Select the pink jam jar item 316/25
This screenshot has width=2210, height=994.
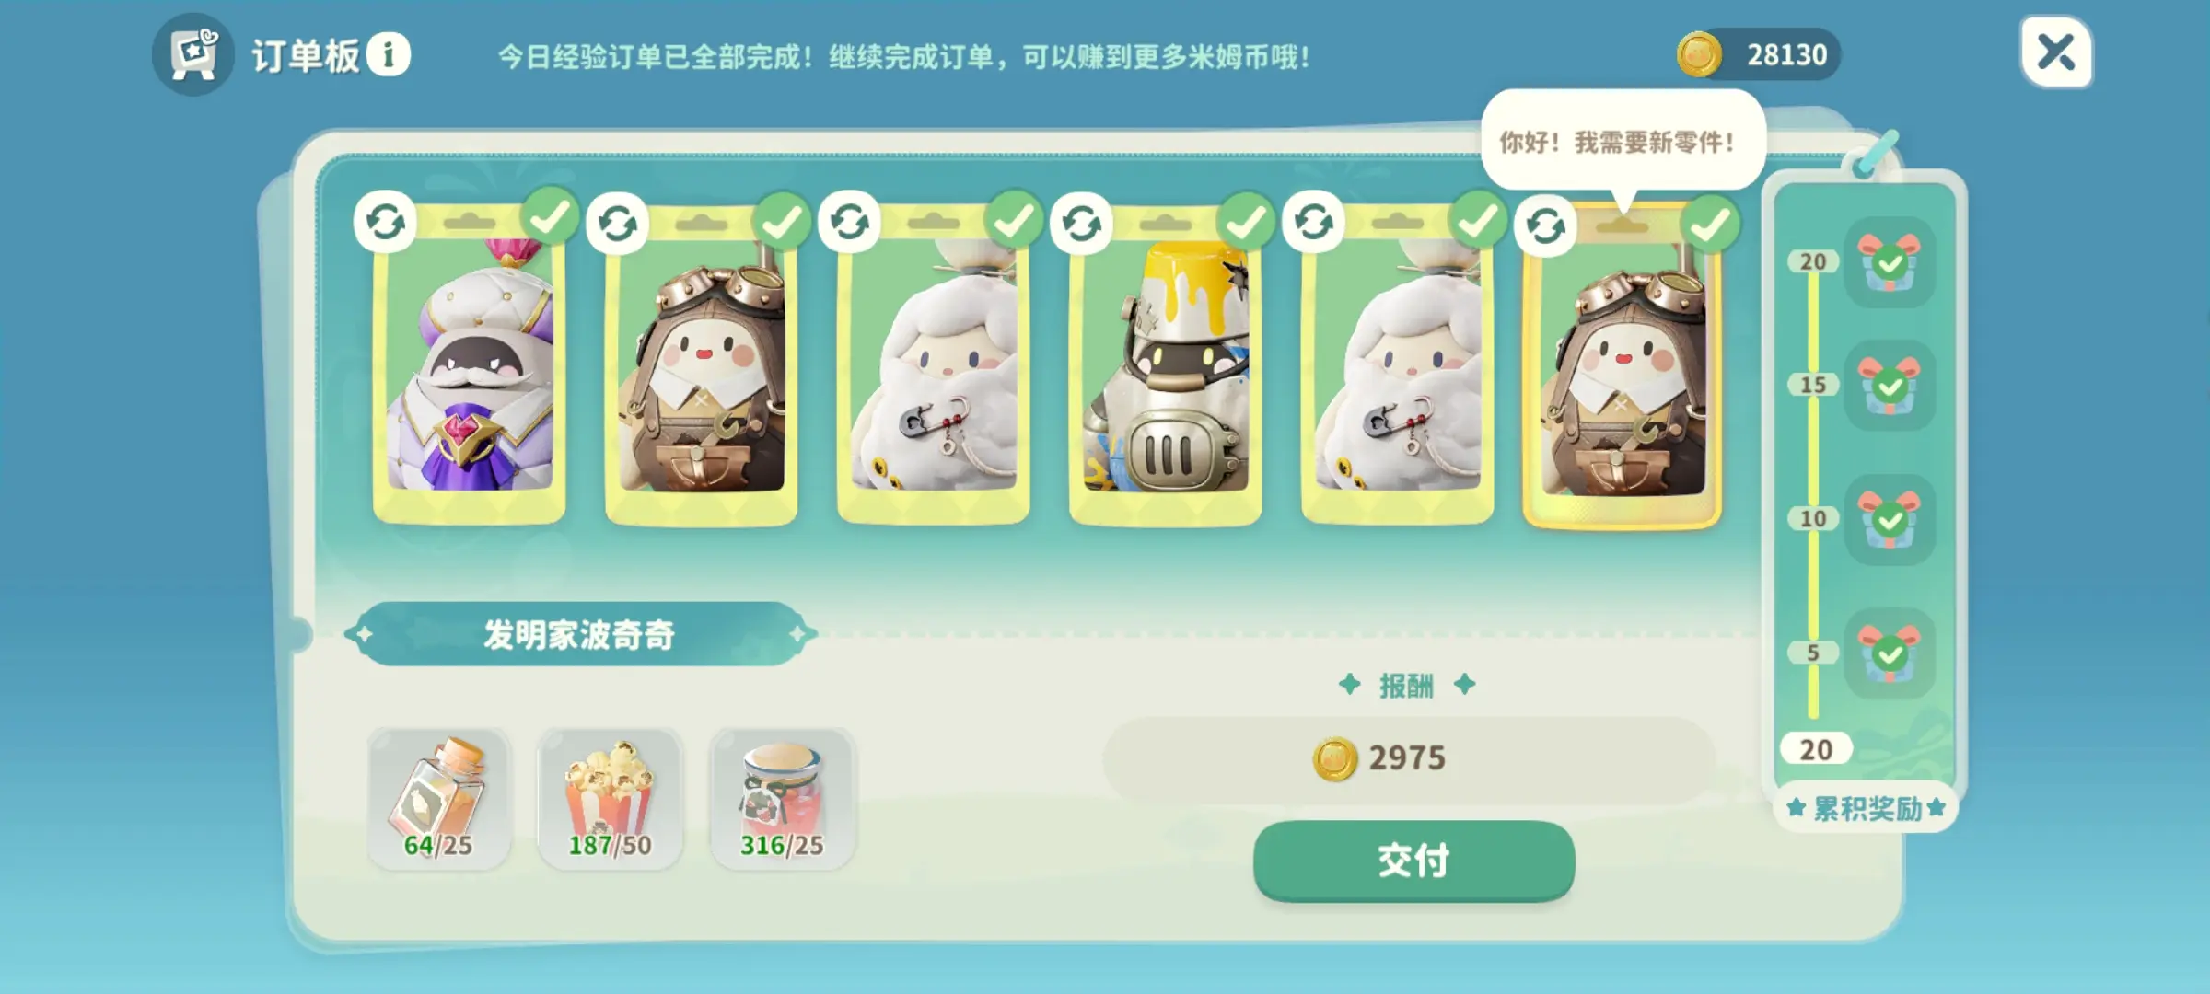782,799
